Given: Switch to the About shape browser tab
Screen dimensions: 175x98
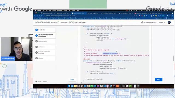Looking at the screenshot, I should (157, 13).
